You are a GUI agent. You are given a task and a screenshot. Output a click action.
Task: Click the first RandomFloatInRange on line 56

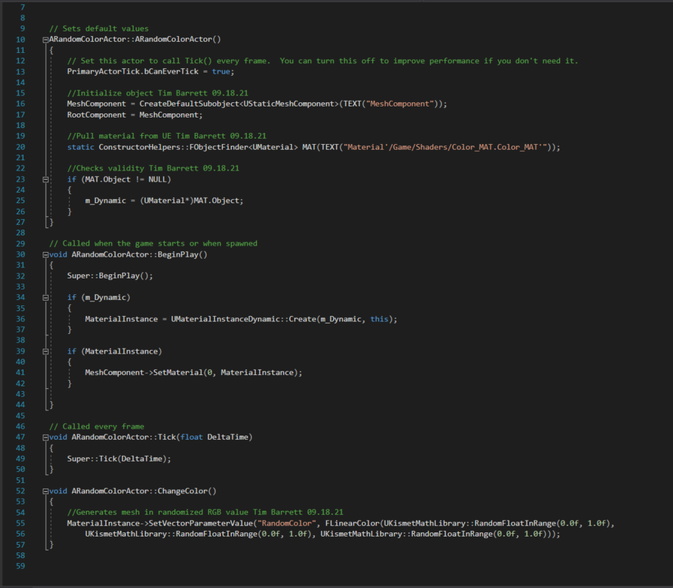click(x=216, y=534)
